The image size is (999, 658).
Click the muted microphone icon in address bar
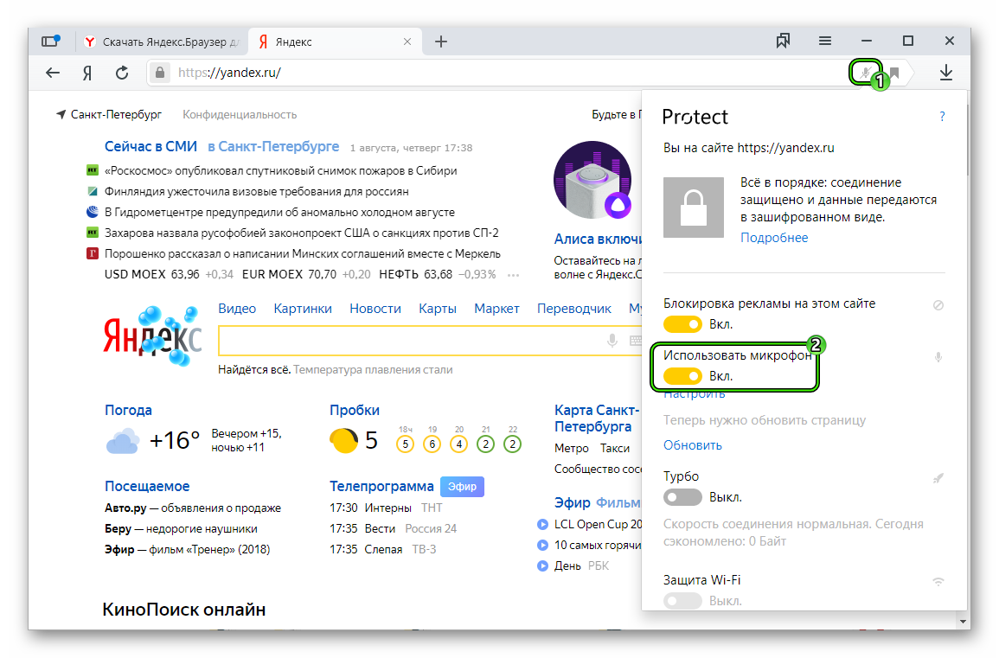tap(865, 73)
